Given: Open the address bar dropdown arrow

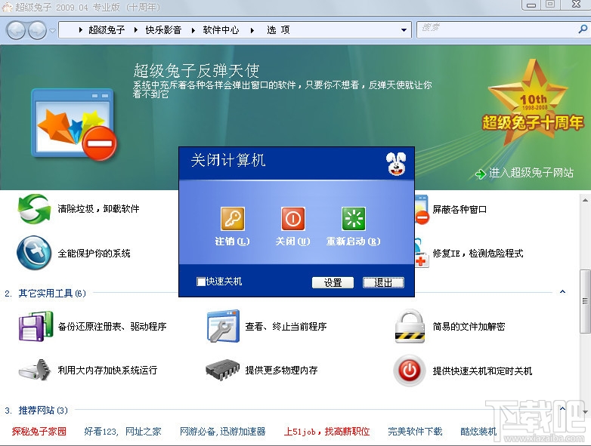Looking at the screenshot, I should pos(404,30).
